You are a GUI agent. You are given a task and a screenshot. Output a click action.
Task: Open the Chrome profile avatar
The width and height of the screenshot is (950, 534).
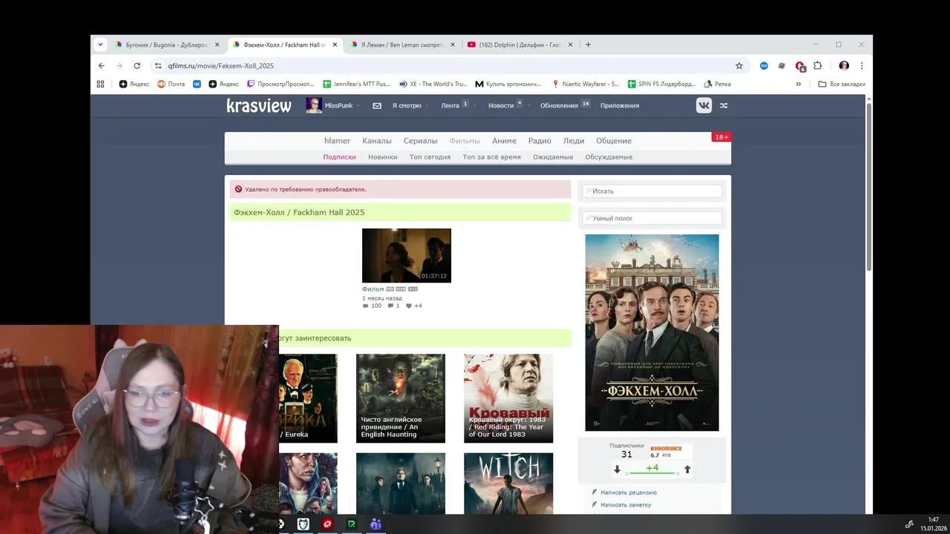click(x=844, y=65)
